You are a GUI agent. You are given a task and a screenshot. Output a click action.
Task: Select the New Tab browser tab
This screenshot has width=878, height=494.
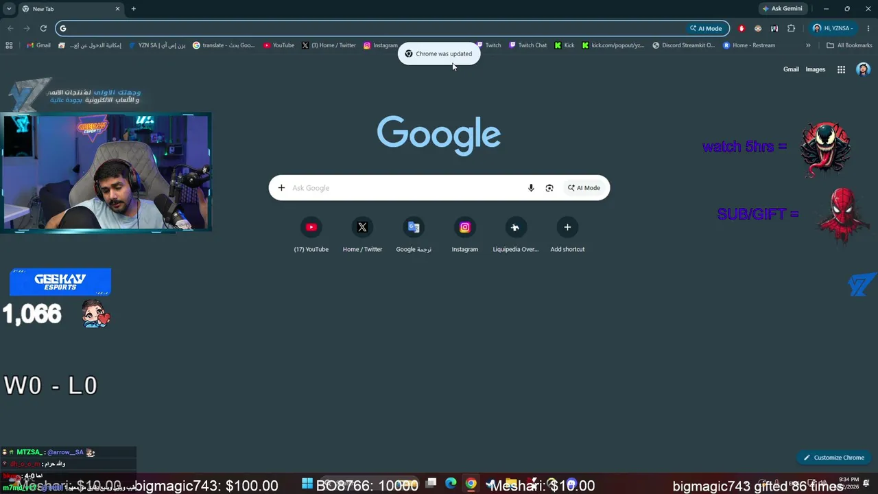coord(71,9)
